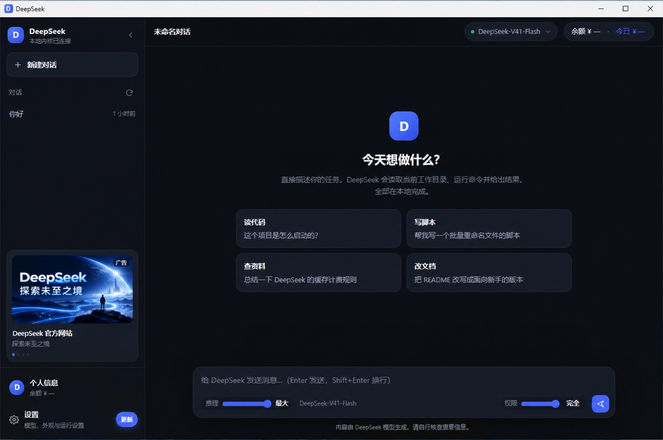This screenshot has height=440, width=663.
Task: Click the refresh conversations icon
Action: click(129, 93)
